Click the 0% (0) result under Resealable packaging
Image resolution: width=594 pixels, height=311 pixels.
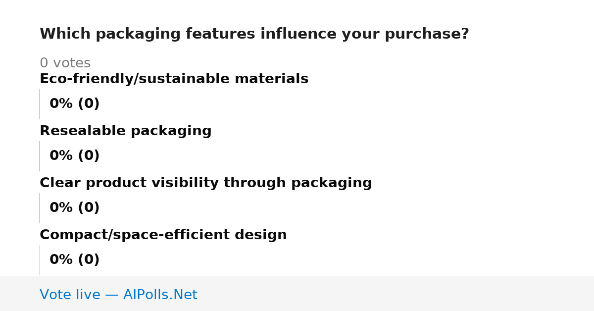74,156
